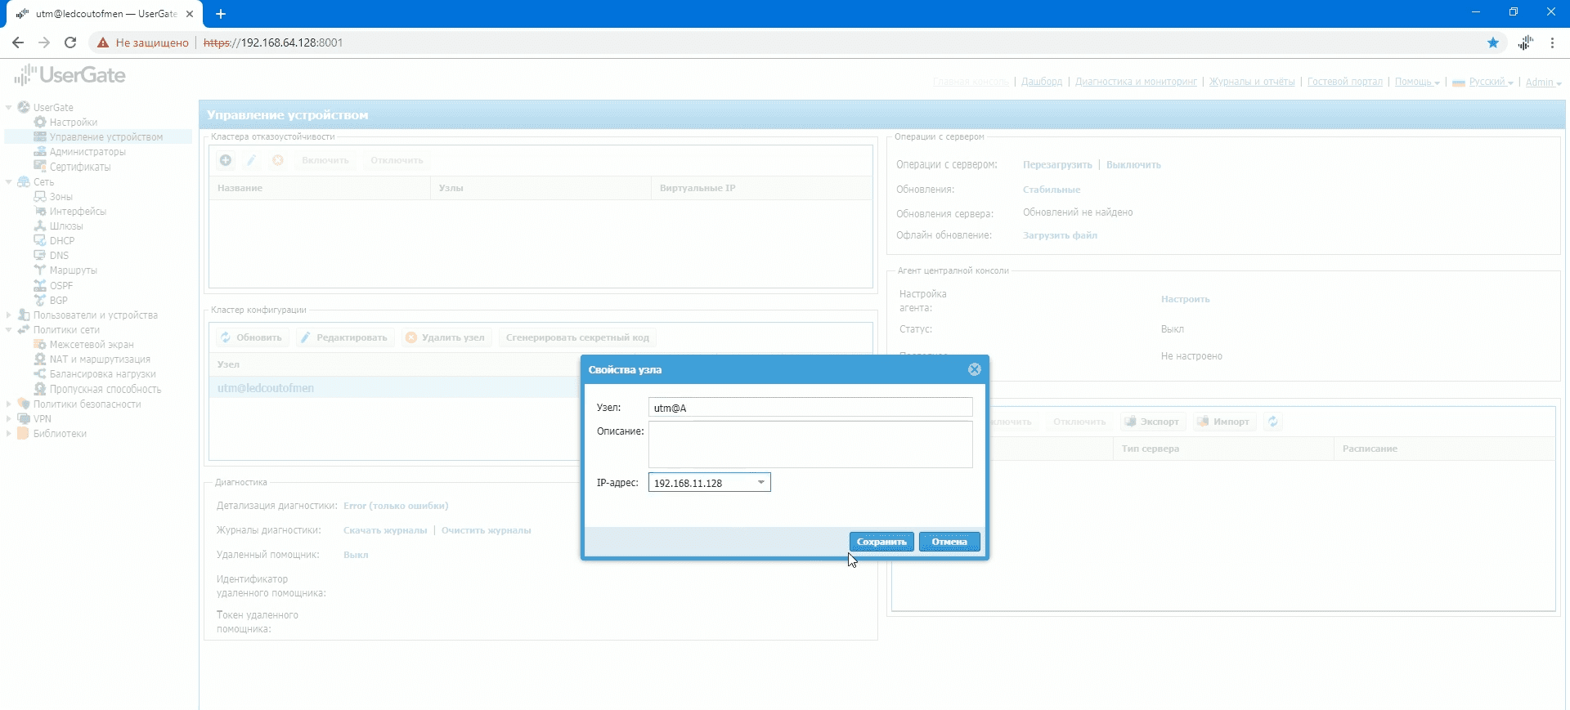Expand the VPN tree node arrow
Viewport: 1570px width, 710px height.
point(9,419)
